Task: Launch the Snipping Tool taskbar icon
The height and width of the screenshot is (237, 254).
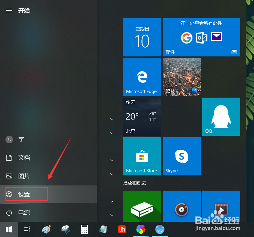Action: [65, 229]
